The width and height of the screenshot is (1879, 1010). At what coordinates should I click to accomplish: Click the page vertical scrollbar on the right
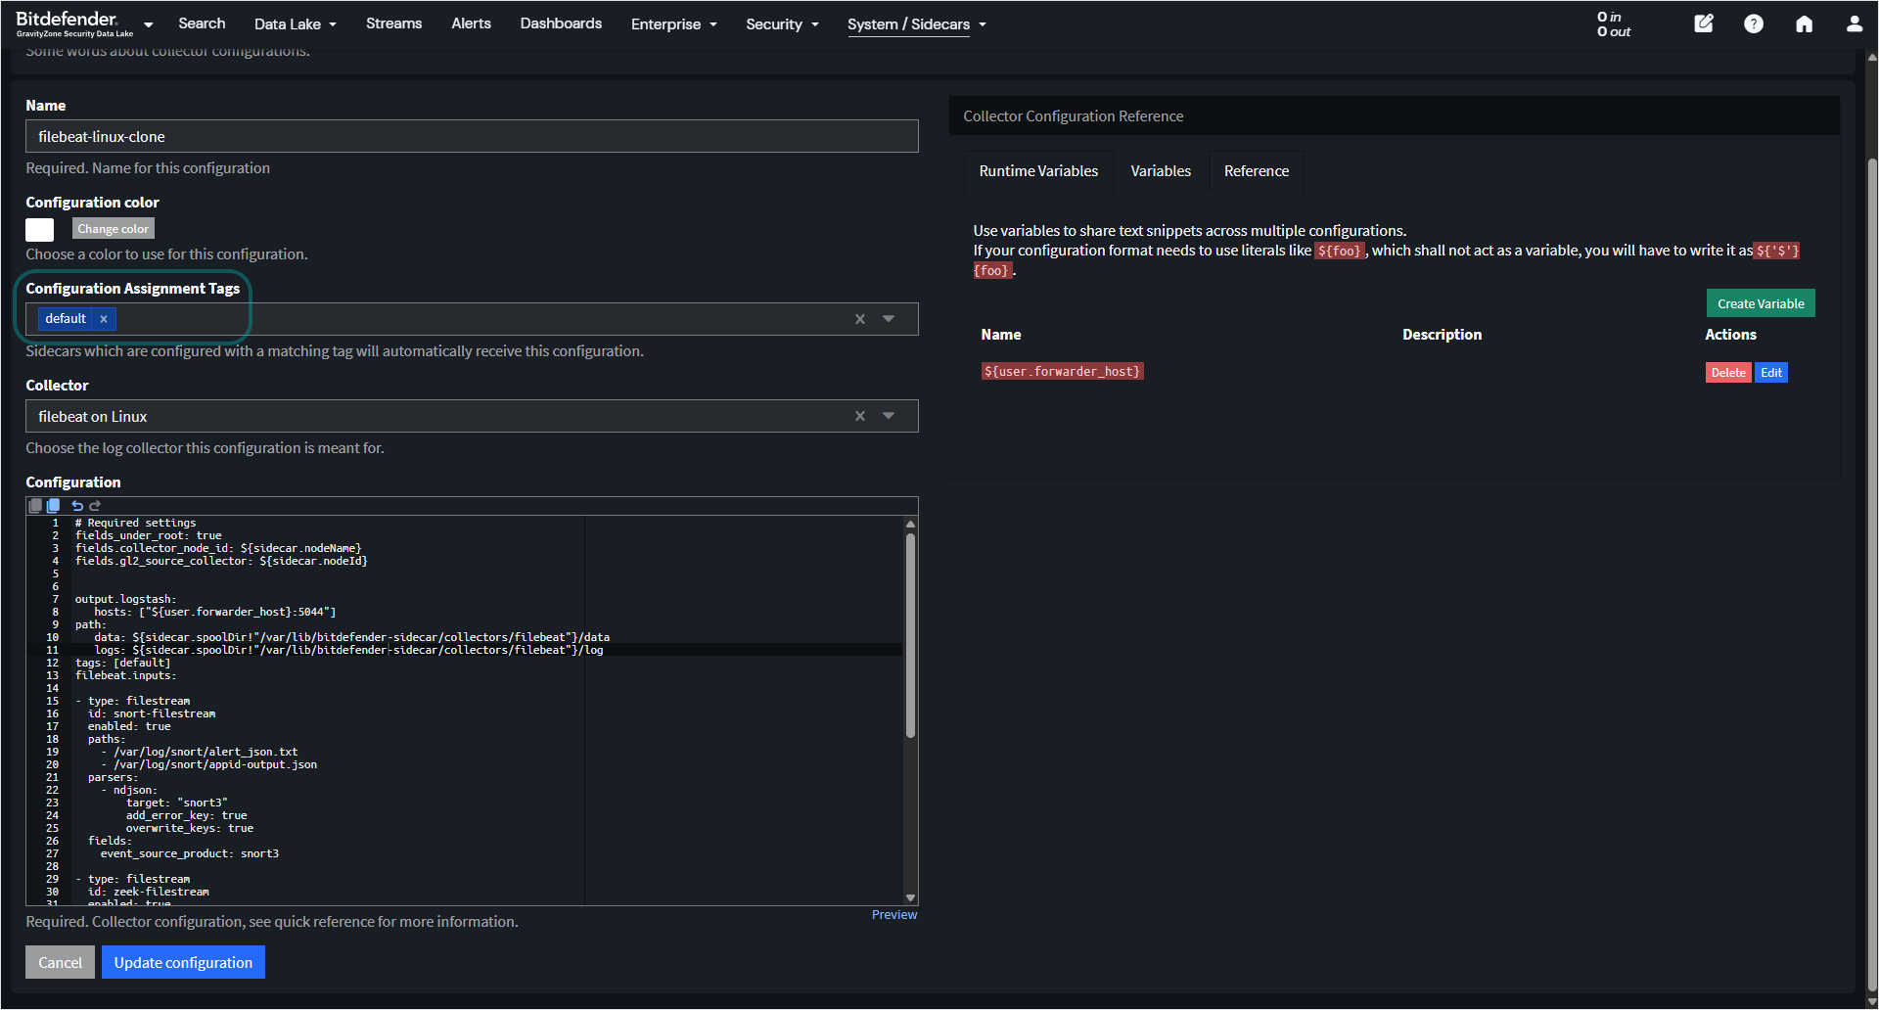click(x=1871, y=573)
